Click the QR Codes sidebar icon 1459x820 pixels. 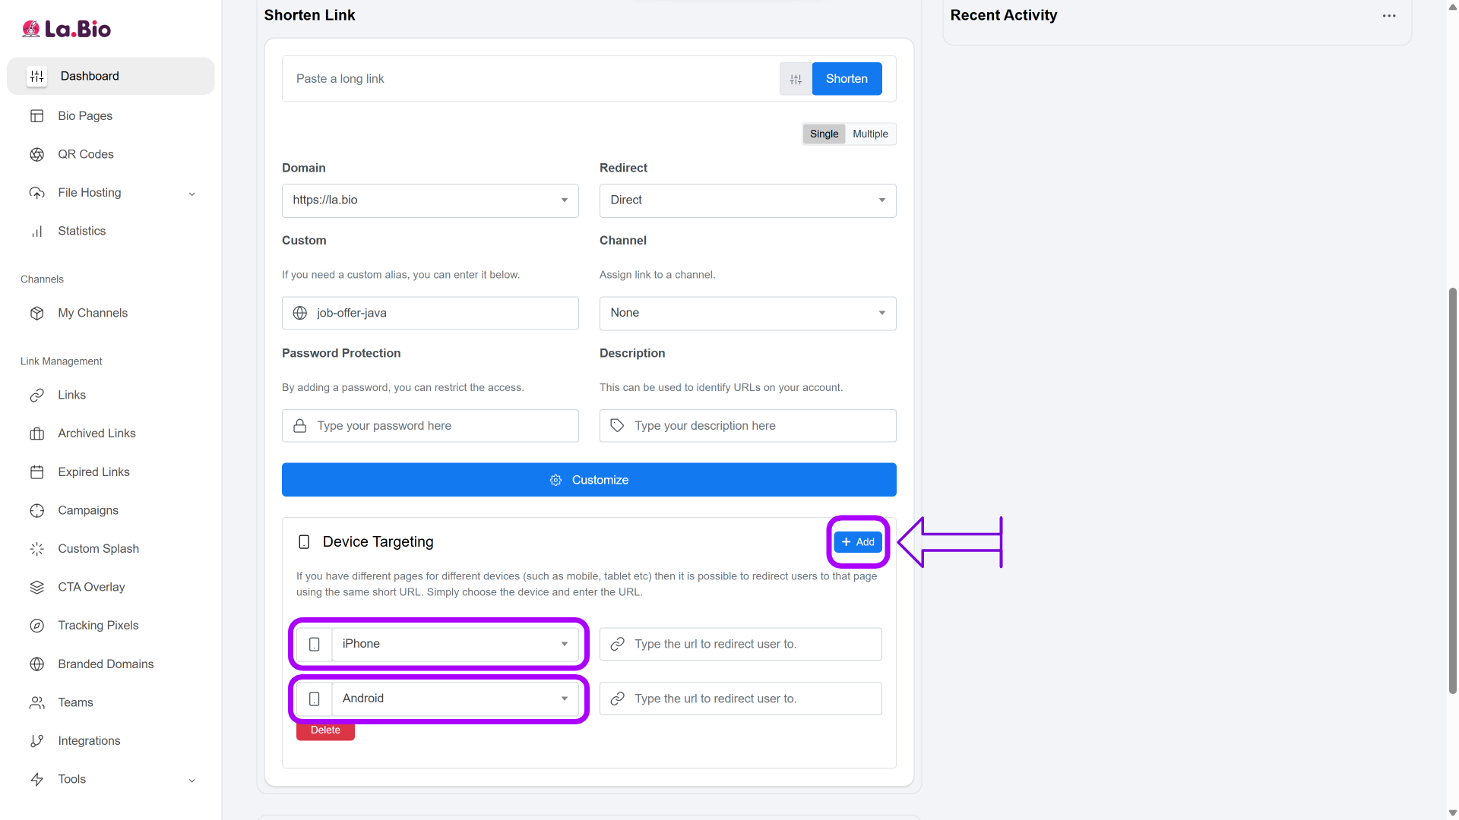point(36,154)
